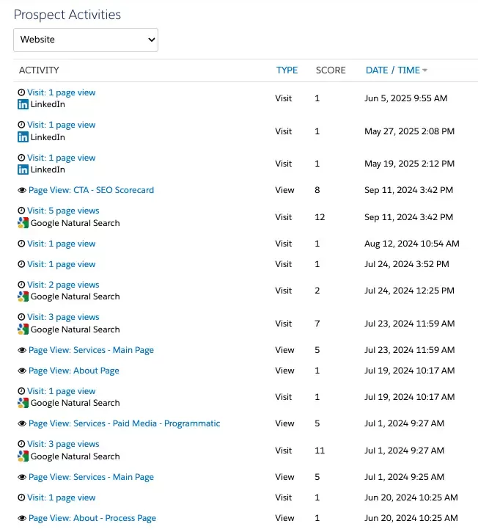Open the Jul 23, 2024 Visit: 3 page views link
The width and height of the screenshot is (478, 532).
point(63,317)
